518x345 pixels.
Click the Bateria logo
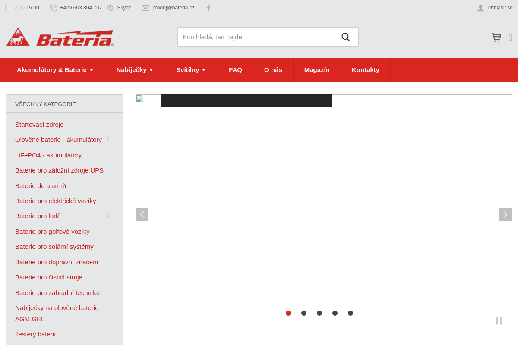coord(60,38)
